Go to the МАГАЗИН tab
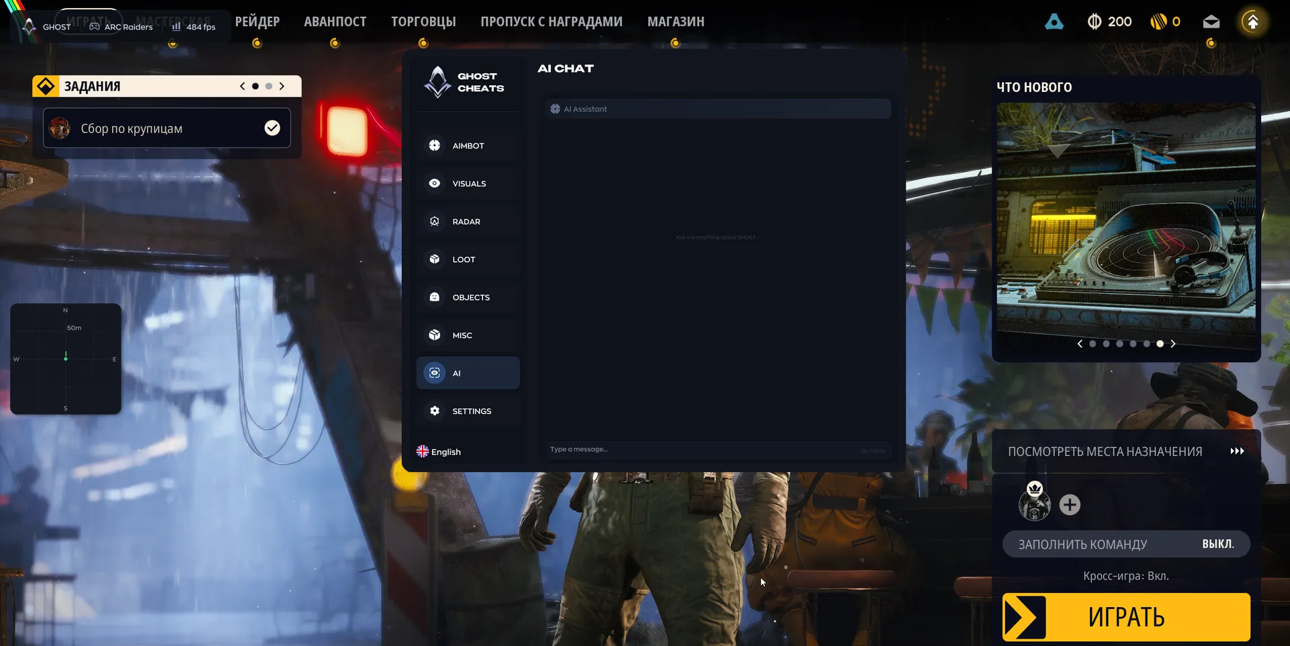 click(x=676, y=22)
